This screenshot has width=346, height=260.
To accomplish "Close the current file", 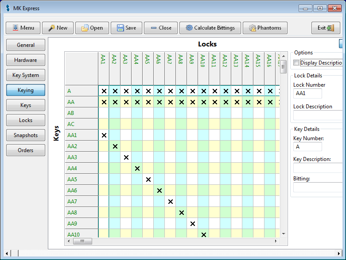I will 161,28.
